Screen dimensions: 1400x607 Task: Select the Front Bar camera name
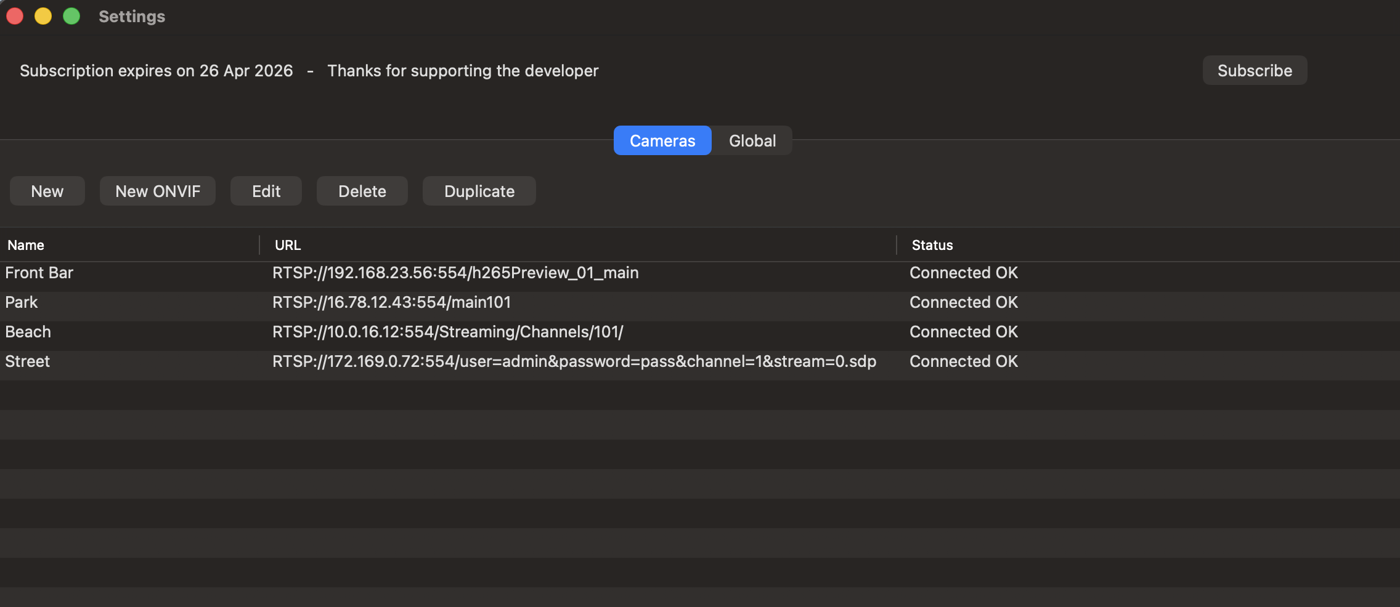[x=39, y=273]
